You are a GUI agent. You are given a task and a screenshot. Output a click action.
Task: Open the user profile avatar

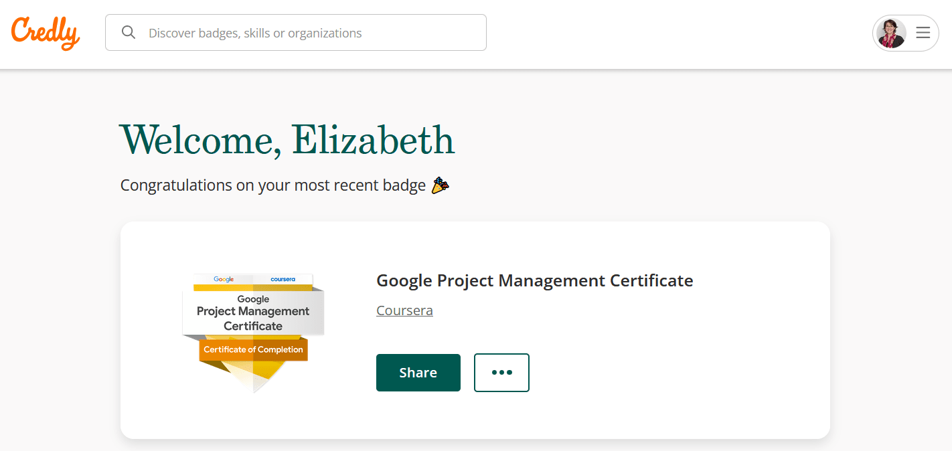891,33
